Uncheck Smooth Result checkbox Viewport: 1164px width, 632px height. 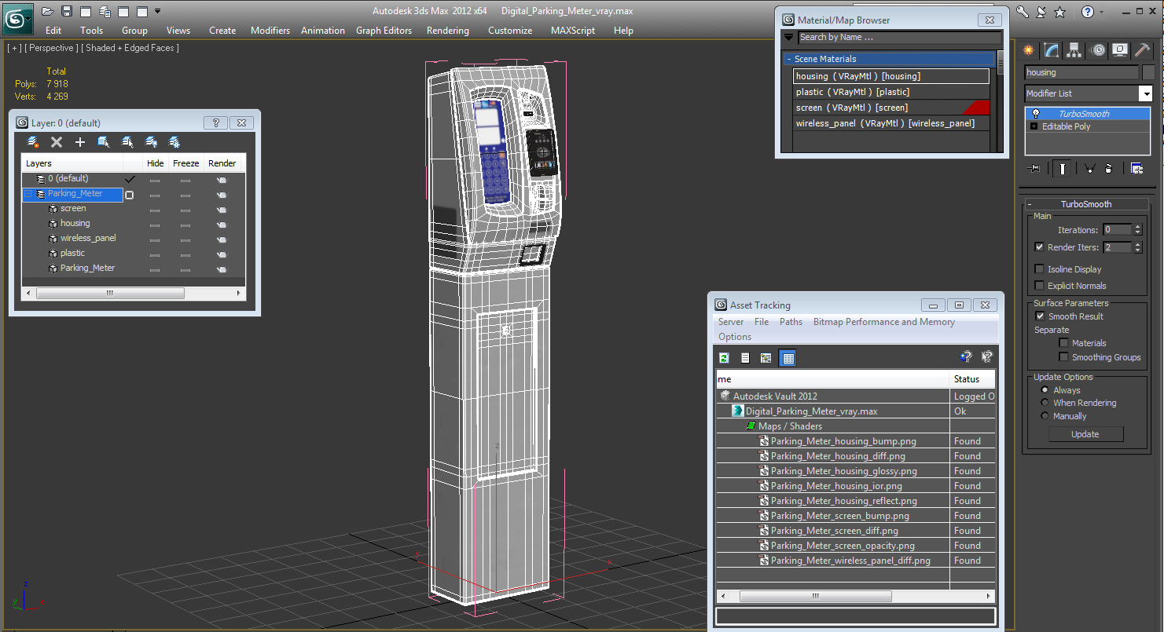click(1040, 316)
